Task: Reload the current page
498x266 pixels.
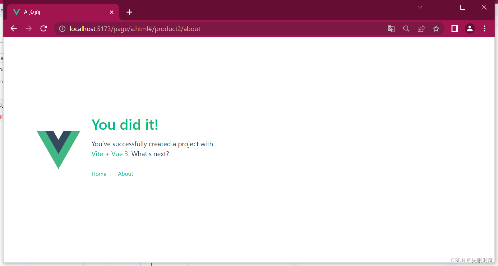Action: [x=44, y=29]
